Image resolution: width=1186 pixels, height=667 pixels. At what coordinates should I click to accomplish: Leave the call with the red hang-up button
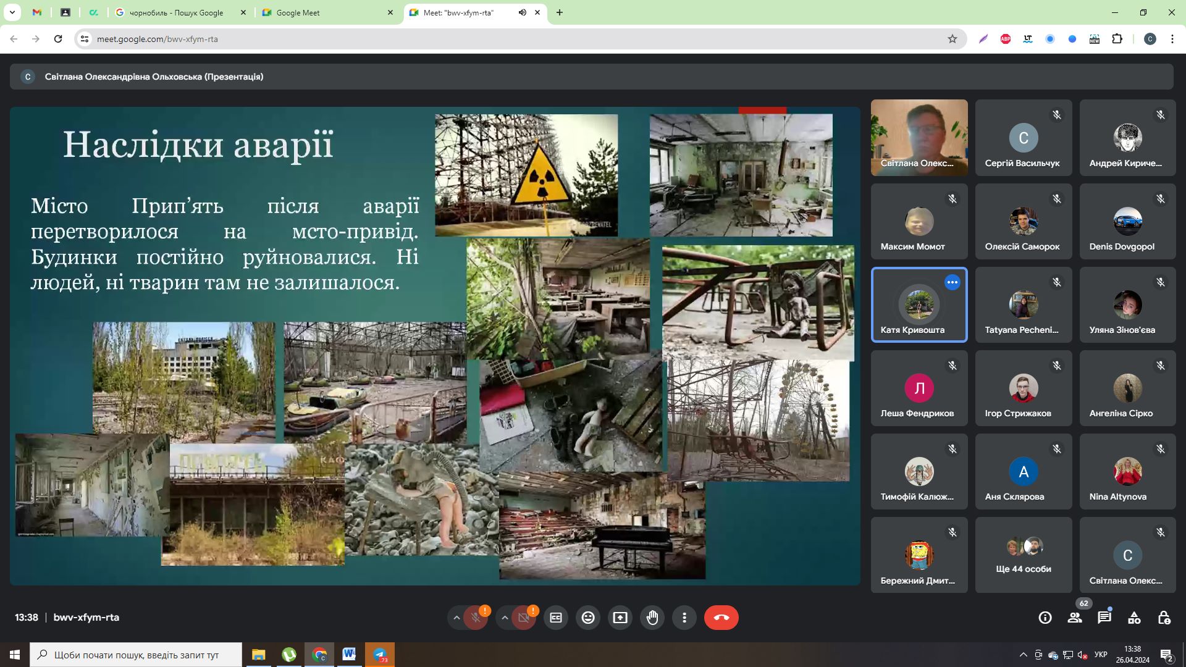tap(721, 618)
